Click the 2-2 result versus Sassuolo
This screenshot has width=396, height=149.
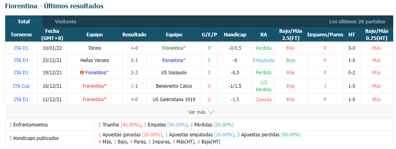coord(134,73)
